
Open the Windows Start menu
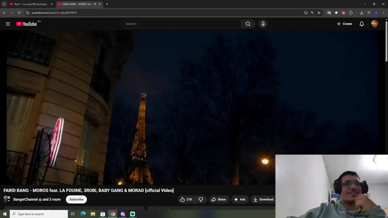5,214
